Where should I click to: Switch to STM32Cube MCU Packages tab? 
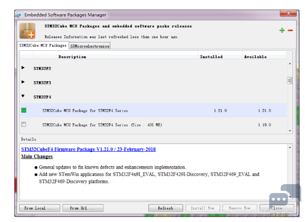pyautogui.click(x=43, y=45)
